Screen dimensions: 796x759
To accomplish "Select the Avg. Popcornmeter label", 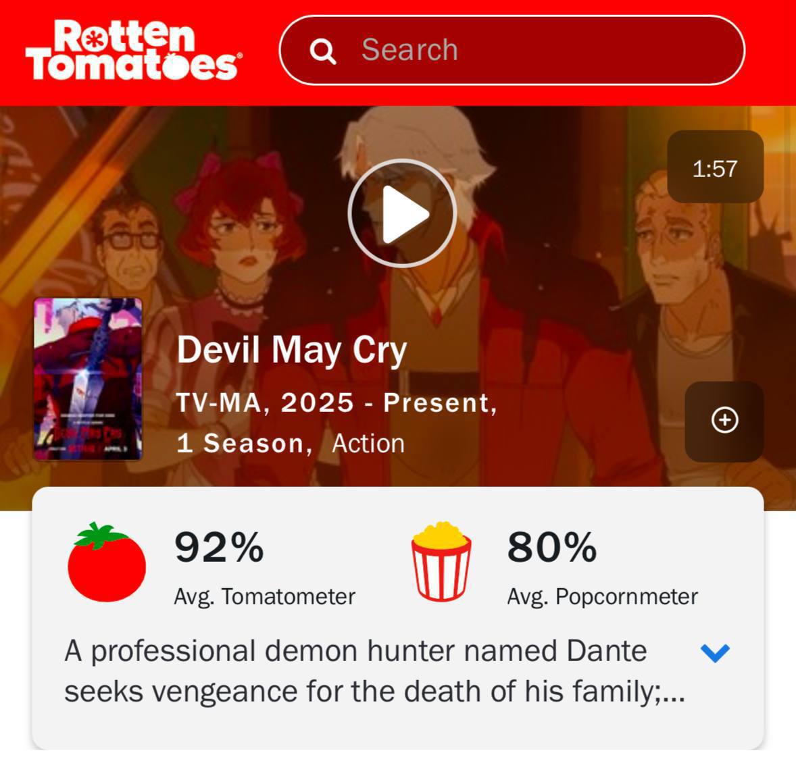I will tap(603, 597).
